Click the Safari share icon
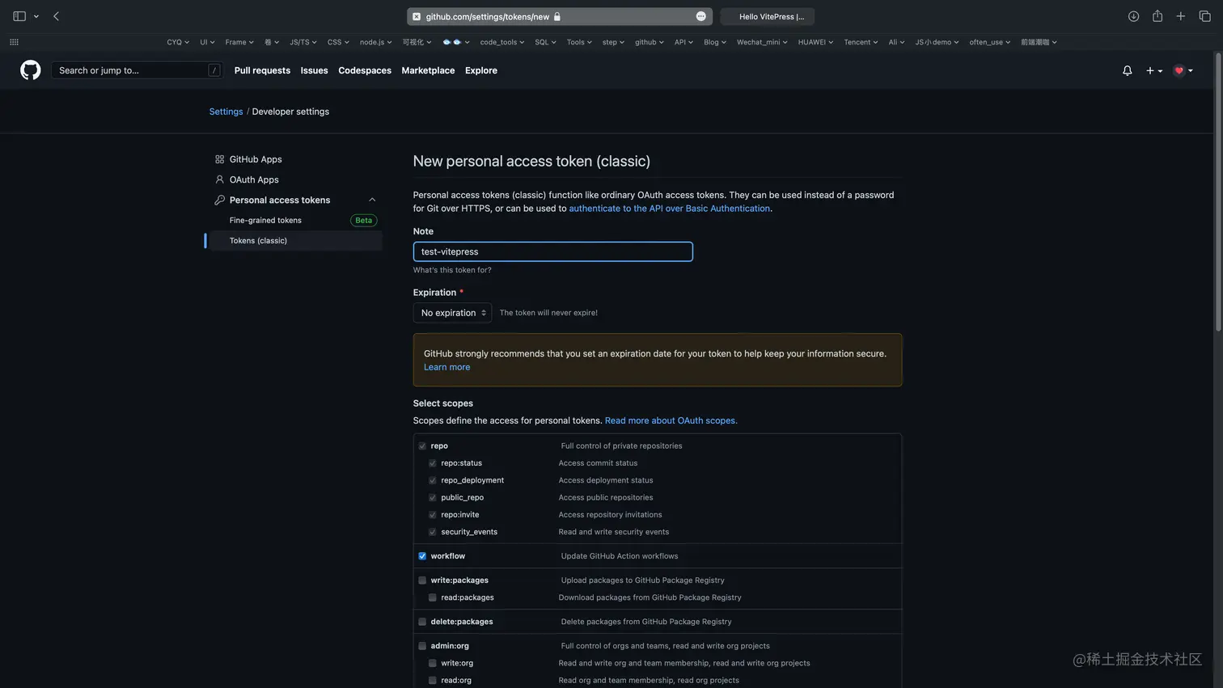The width and height of the screenshot is (1223, 688). tap(1157, 16)
